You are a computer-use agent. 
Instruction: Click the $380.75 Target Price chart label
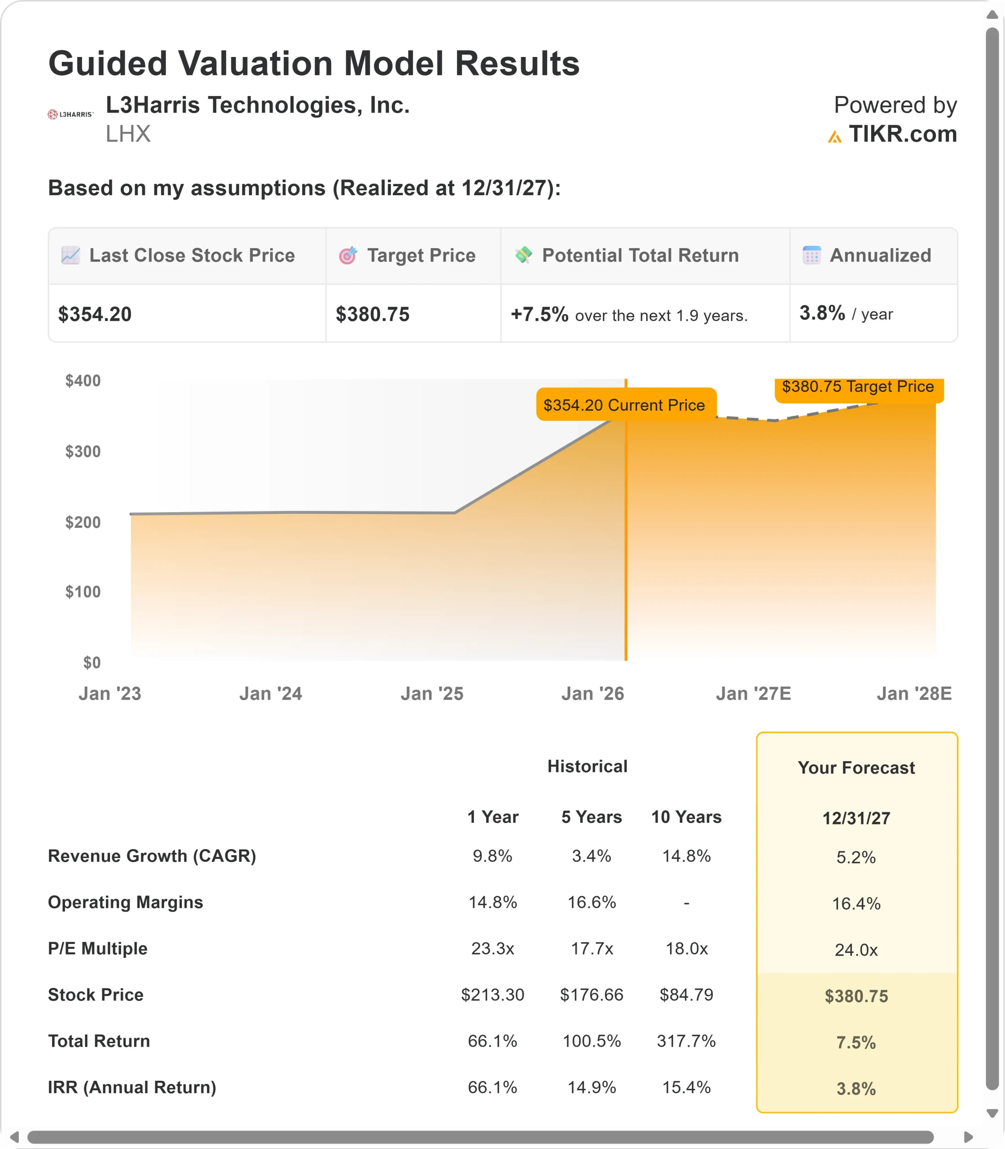coord(858,387)
